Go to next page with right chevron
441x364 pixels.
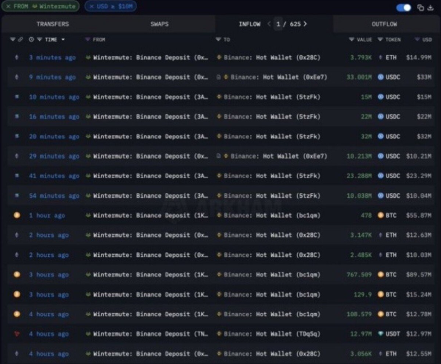305,24
